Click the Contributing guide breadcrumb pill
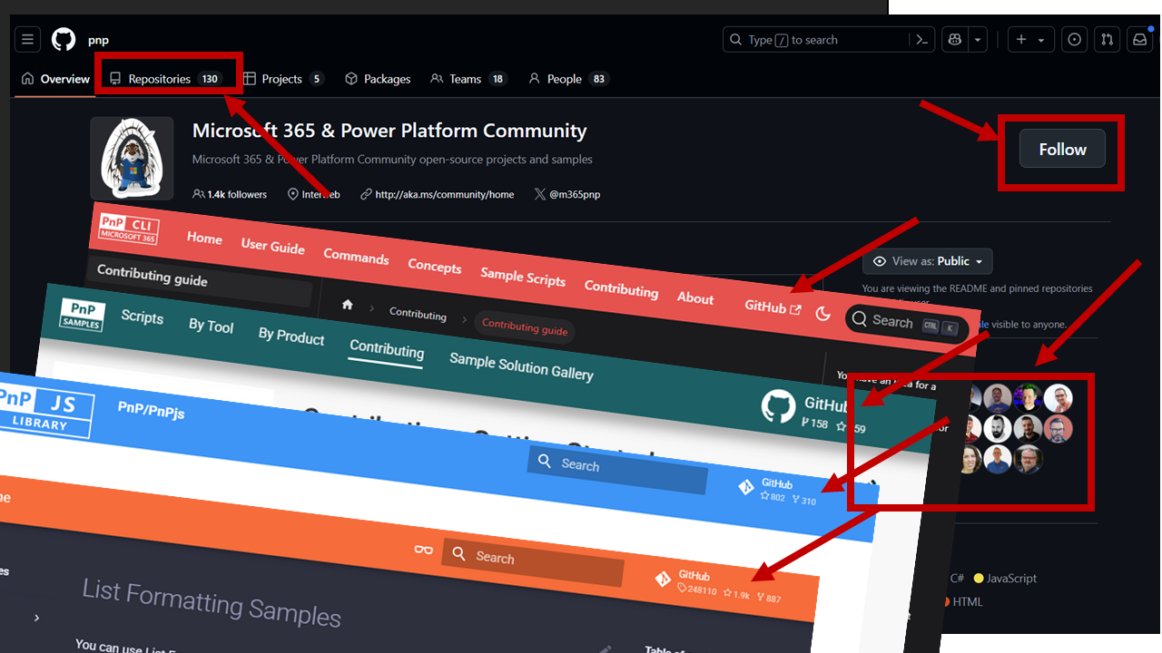This screenshot has width=1162, height=653. (x=525, y=326)
